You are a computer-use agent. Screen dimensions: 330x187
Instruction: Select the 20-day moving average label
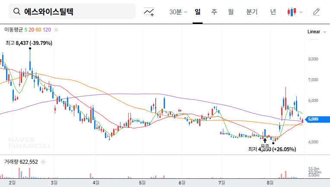coord(32,30)
